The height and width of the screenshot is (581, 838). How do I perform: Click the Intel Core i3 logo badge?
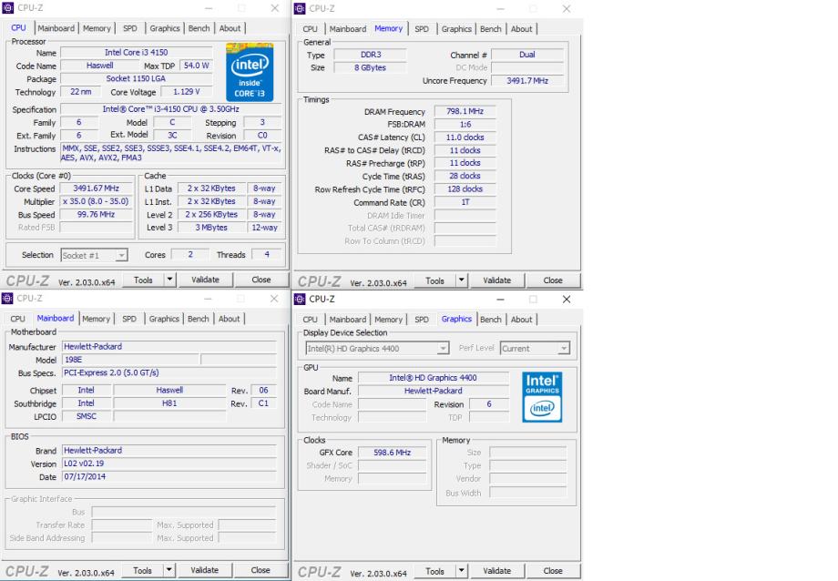pos(250,71)
